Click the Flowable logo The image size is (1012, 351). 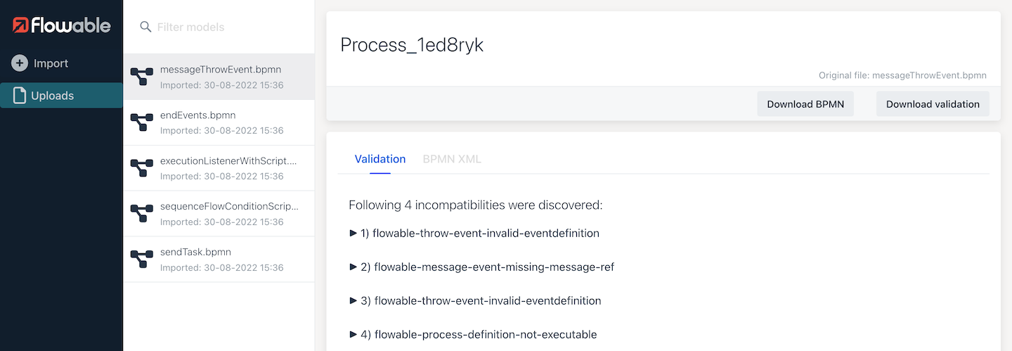pos(61,26)
